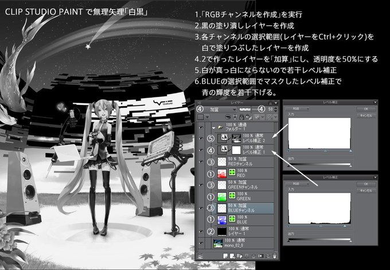Click the Lock Transparent Pixels icon
390x270 pixels.
[248, 117]
